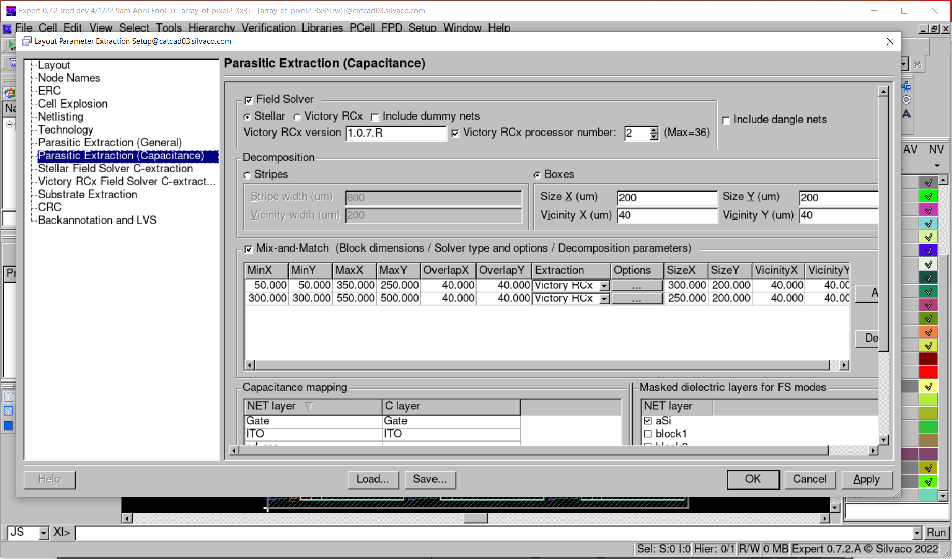
Task: Click the binoculars find icon
Action: tap(917, 65)
